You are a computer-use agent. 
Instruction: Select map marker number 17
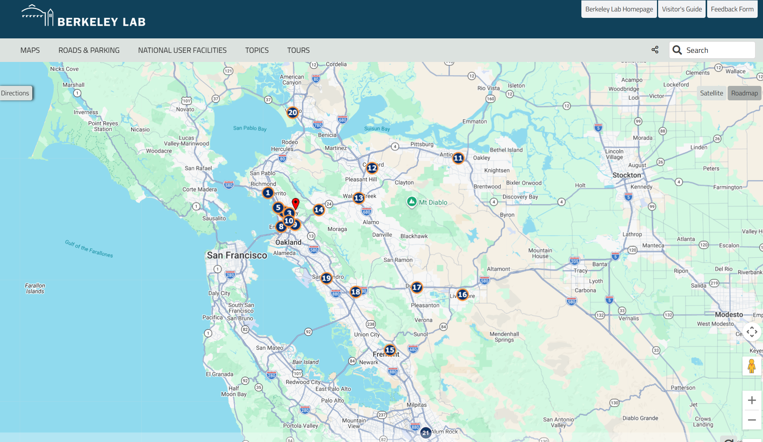coord(417,287)
